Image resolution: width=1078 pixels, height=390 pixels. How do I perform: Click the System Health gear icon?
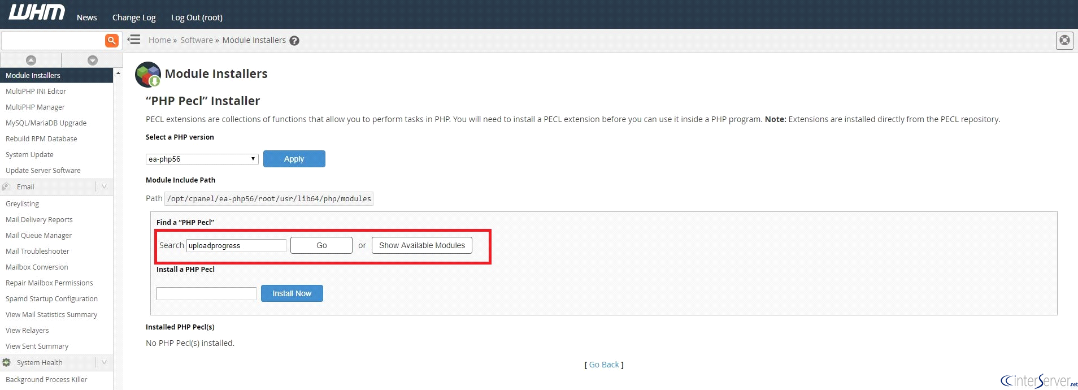coord(7,362)
